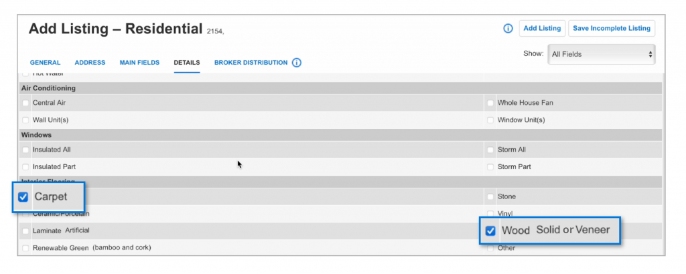Uncheck the Wood Solid or Veneer checkbox
Viewport: 686px width, 274px height.
[490, 231]
